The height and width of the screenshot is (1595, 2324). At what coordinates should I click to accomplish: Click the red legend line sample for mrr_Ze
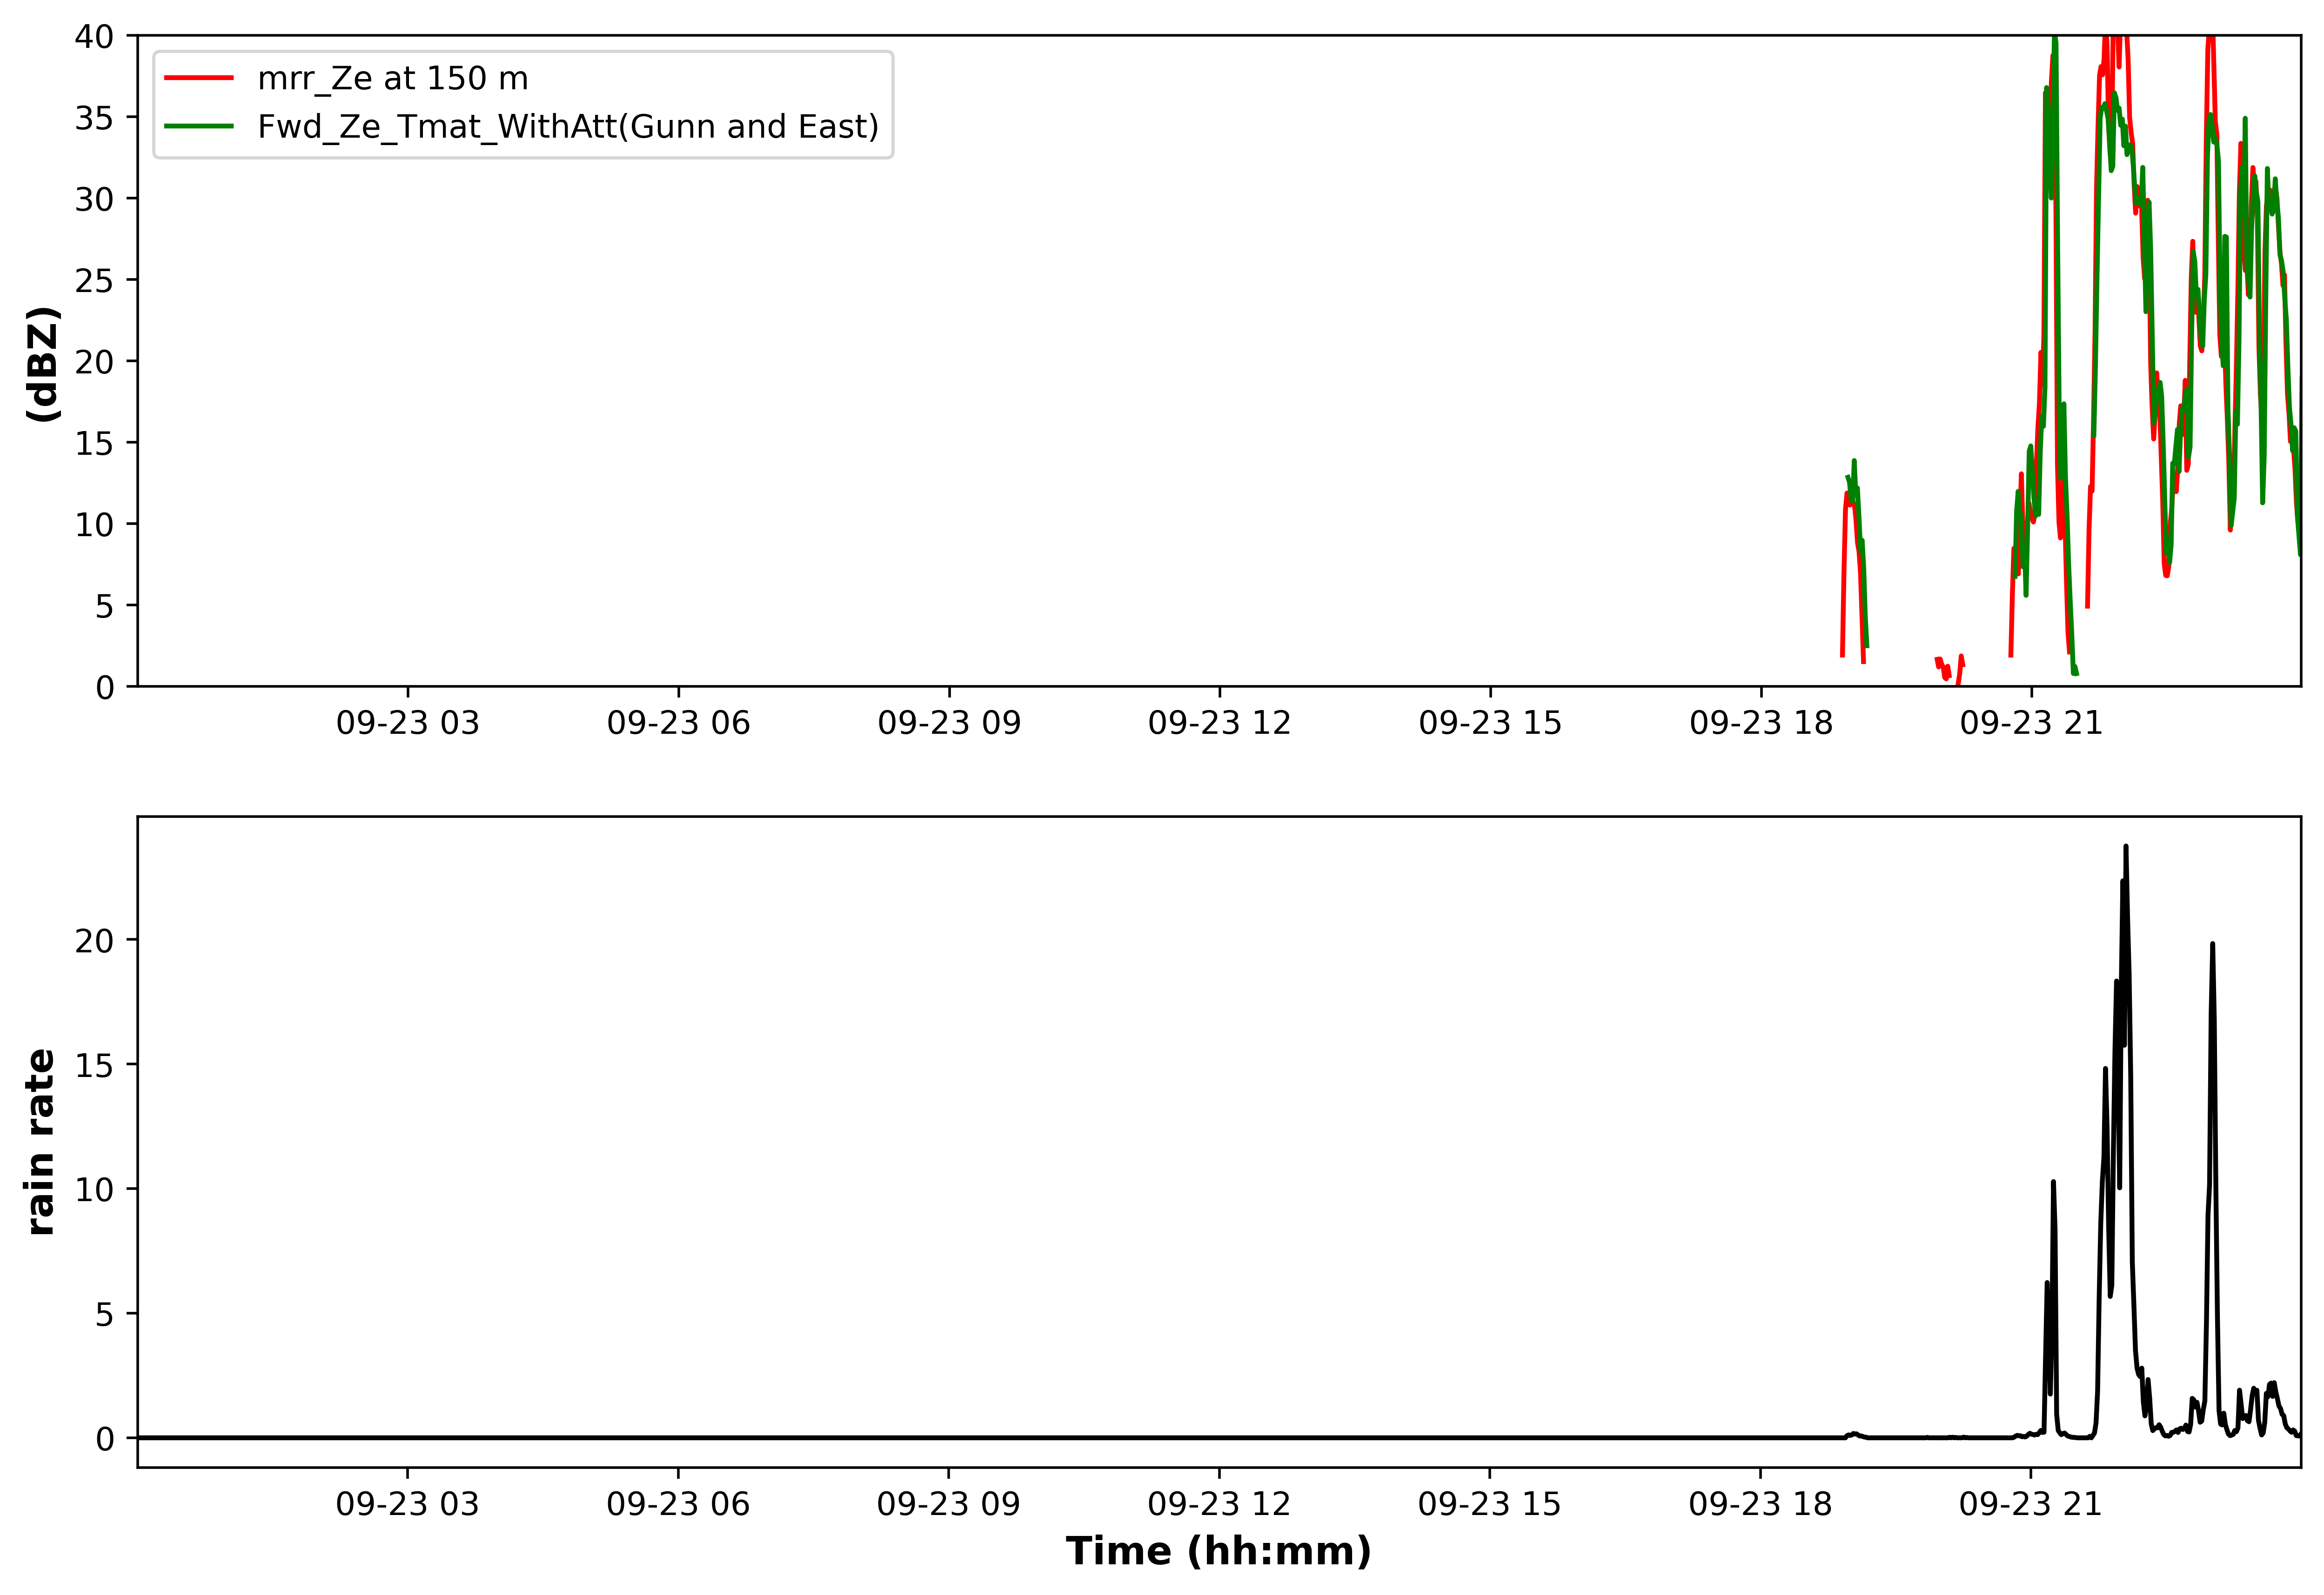[199, 78]
